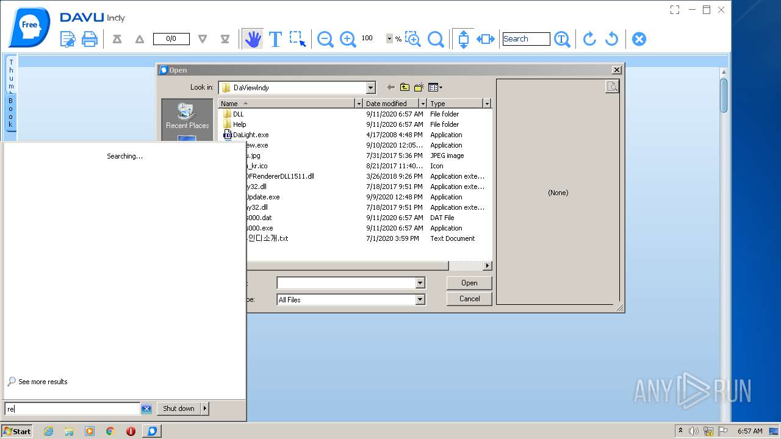
Task: Open Chrome from the taskbar
Action: [110, 431]
